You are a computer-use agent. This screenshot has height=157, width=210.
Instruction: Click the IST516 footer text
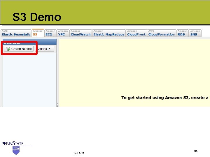79,153
